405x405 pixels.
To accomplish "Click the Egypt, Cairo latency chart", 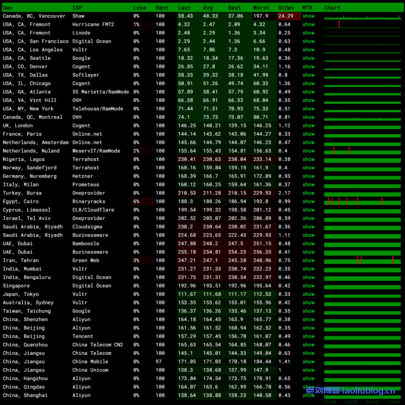I will pyautogui.click(x=362, y=202).
